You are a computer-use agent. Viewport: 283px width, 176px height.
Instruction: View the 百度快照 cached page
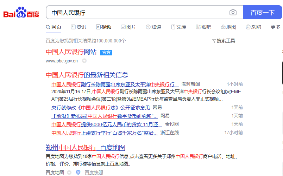coord(94,172)
